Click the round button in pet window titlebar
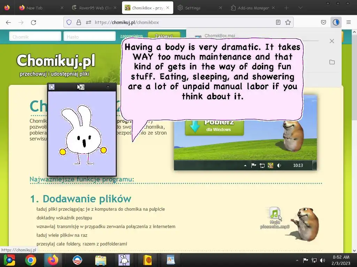Viewport: 357px width, 267px height. [108, 87]
